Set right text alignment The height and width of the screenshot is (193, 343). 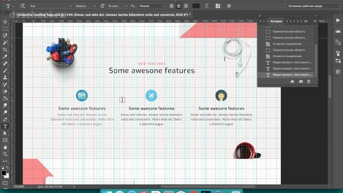[186, 6]
